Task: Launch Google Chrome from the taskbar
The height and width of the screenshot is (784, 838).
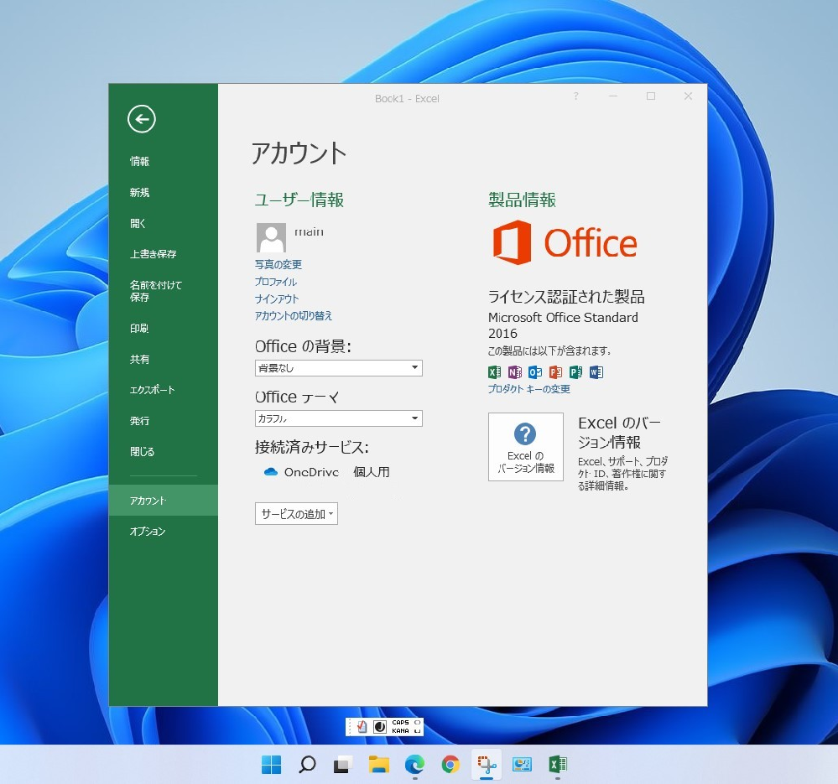Action: 450,764
